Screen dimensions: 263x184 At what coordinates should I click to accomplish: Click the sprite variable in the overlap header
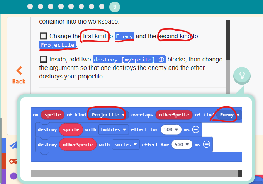[x=53, y=115]
